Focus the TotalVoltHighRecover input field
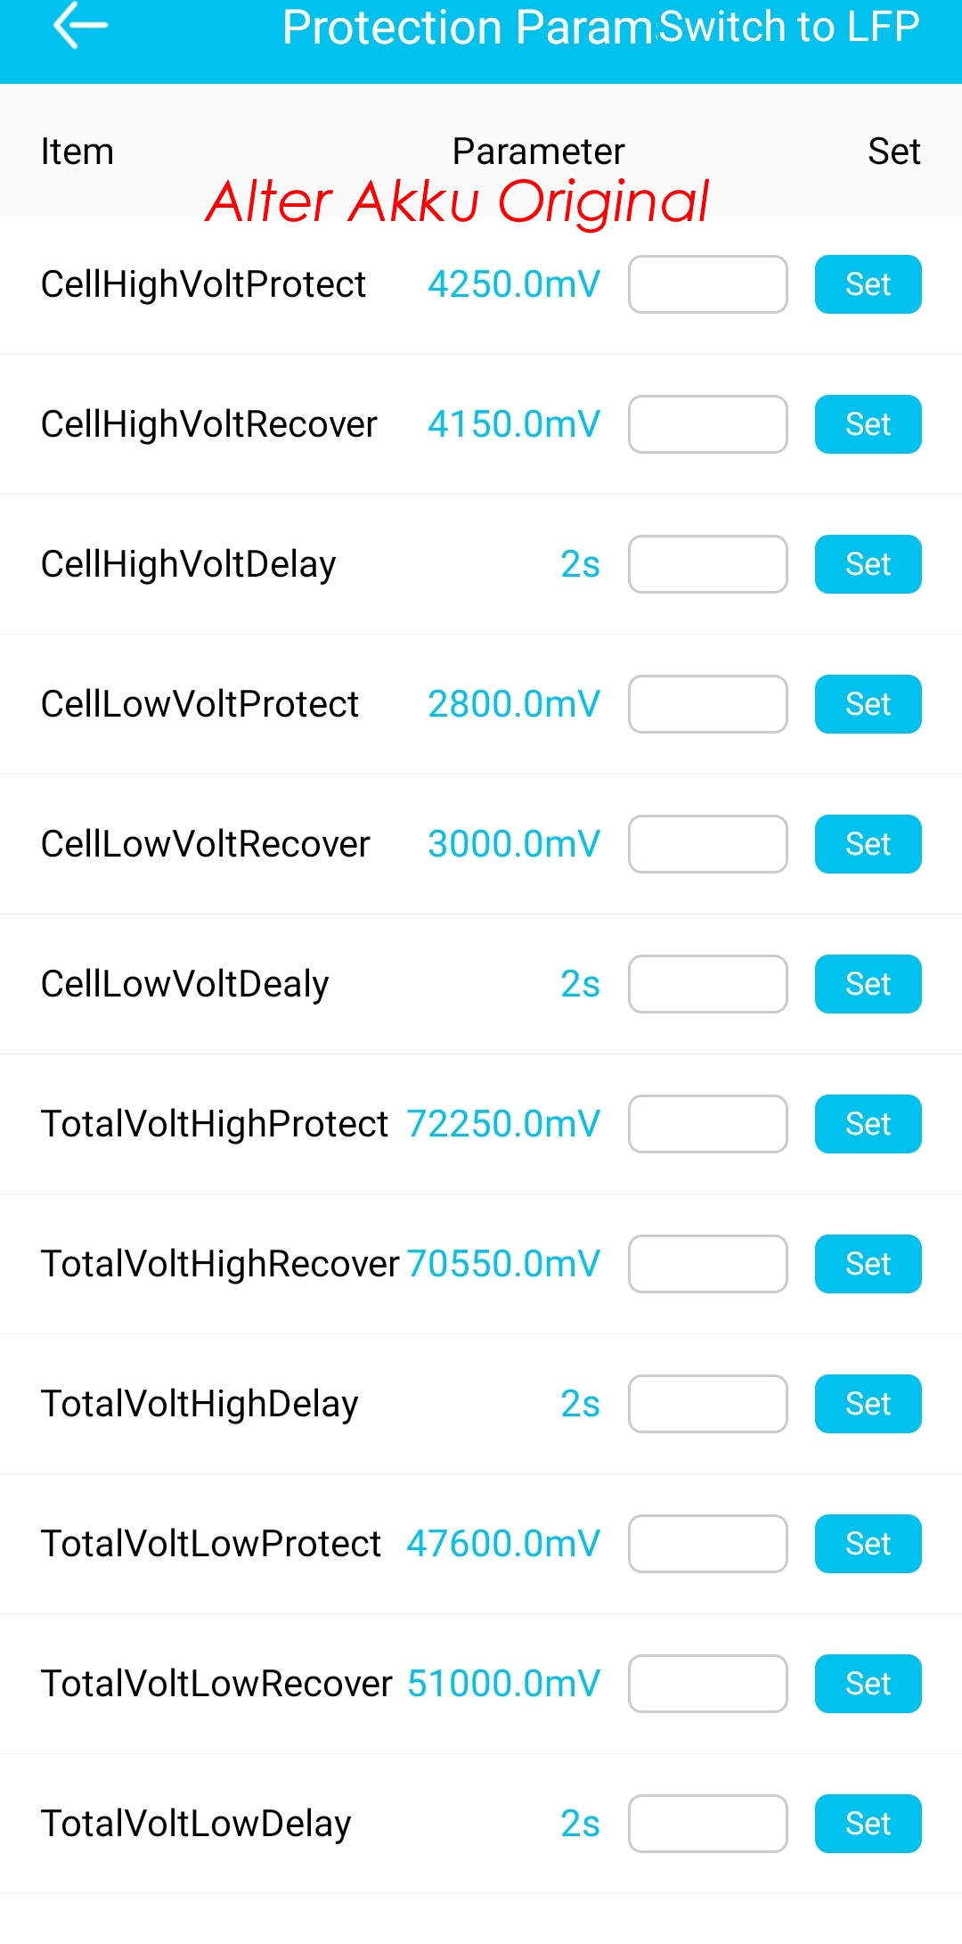Viewport: 962px width, 1944px height. tap(707, 1264)
